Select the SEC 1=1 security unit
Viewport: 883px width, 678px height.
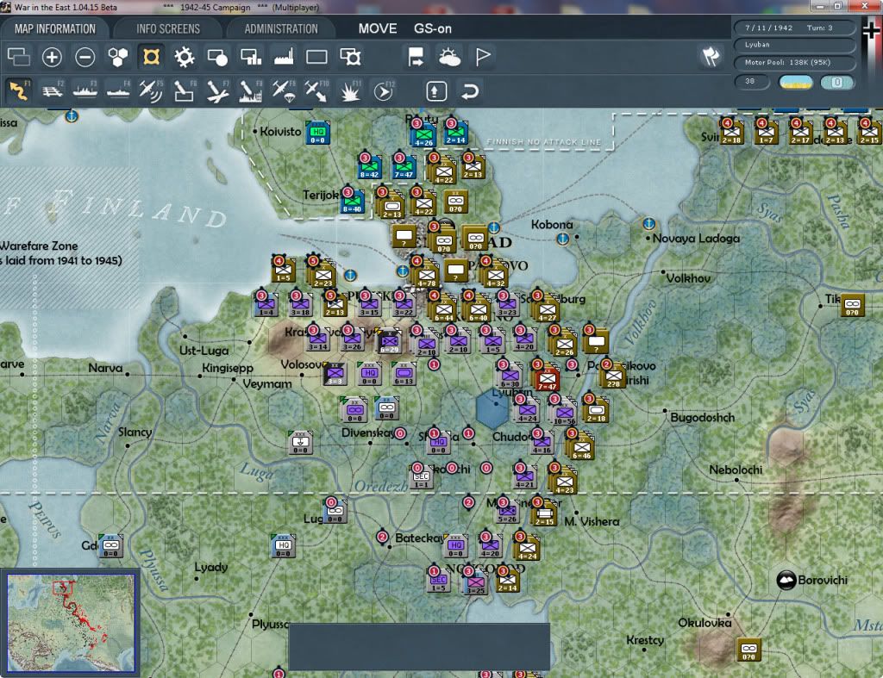coord(421,477)
